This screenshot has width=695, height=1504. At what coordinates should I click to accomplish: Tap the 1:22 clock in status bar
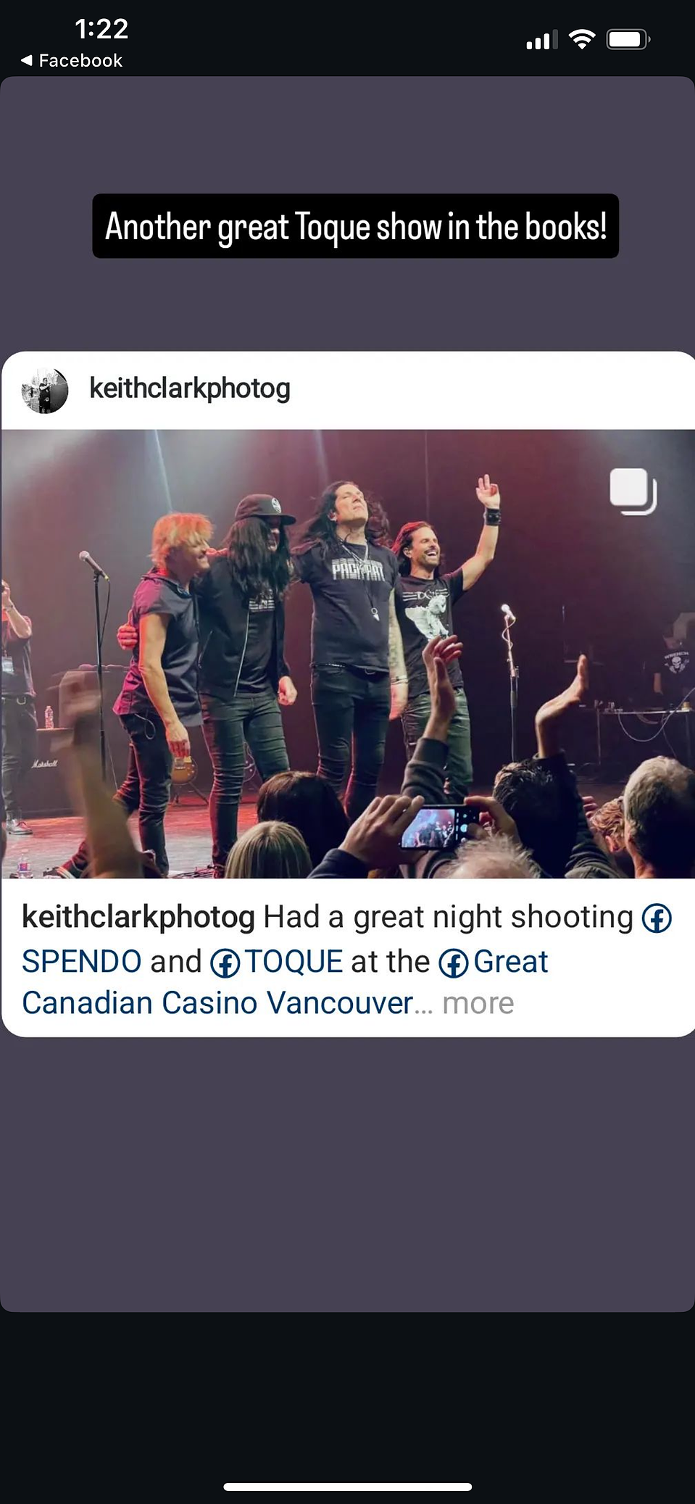pyautogui.click(x=101, y=29)
